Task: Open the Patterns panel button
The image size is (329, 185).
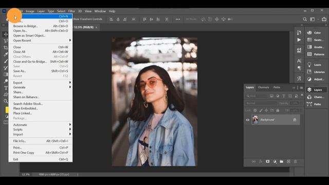Action: (316, 54)
